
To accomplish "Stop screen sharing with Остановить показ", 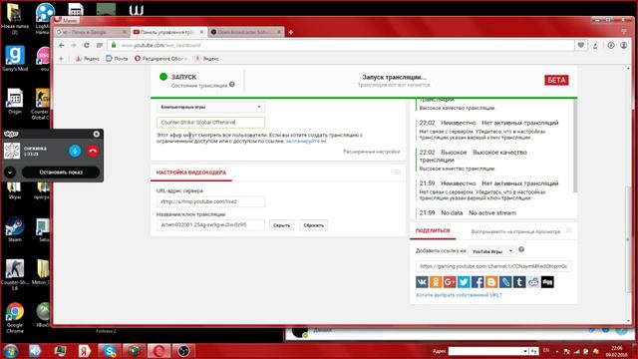I will tap(61, 173).
